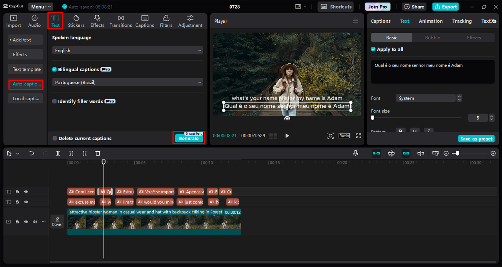Image resolution: width=502 pixels, height=267 pixels.
Task: Check Delete current captions
Action: (55, 139)
